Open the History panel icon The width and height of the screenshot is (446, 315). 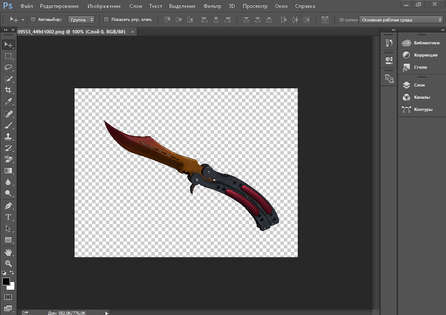pyautogui.click(x=389, y=43)
